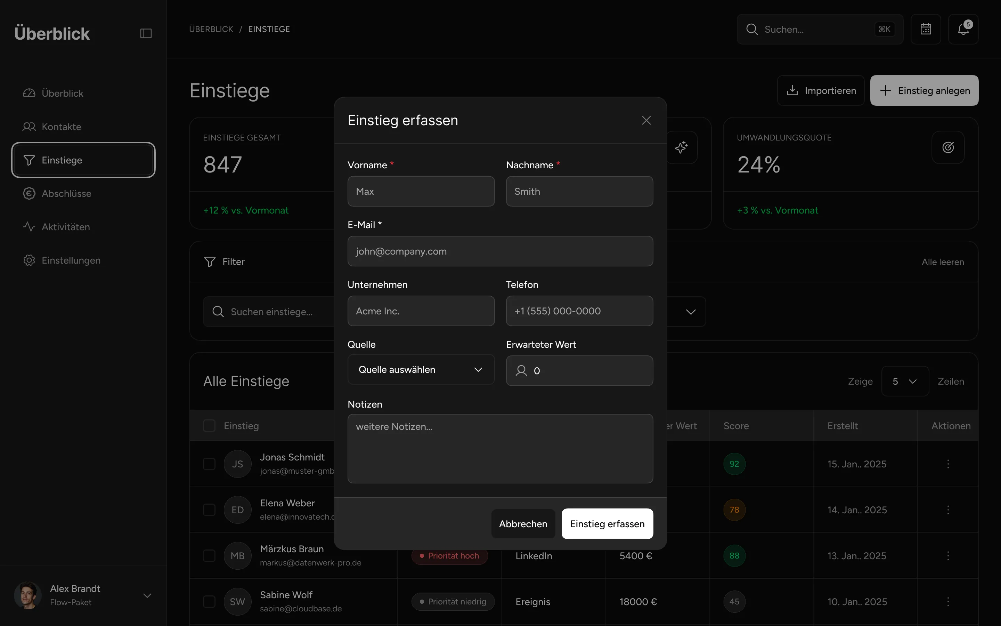Viewport: 1001px width, 626px height.
Task: Select the Märzkus Braun row checkbox
Action: (209, 556)
